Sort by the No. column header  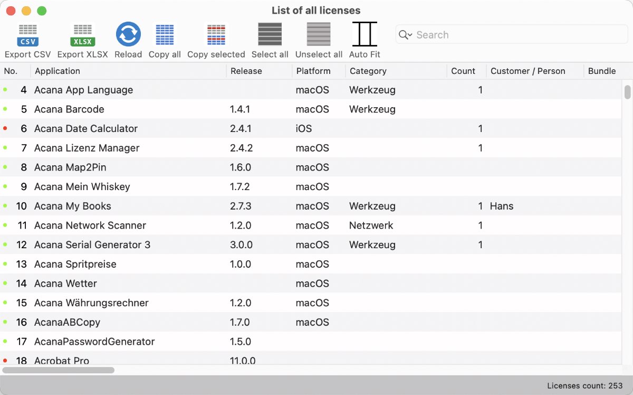[x=15, y=71]
